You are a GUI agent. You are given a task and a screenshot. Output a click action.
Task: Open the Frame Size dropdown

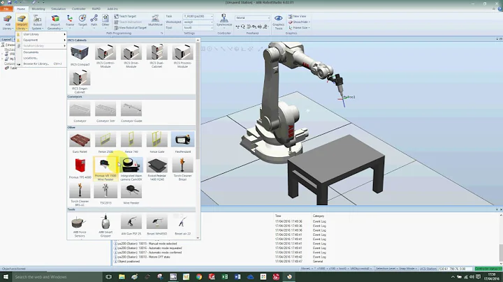(299, 27)
